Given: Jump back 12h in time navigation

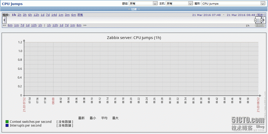Looking at the screenshot, I should [34, 25].
